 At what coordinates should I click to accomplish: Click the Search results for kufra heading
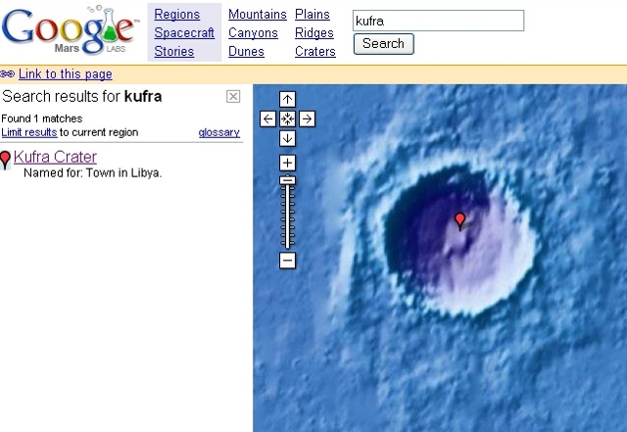[82, 96]
